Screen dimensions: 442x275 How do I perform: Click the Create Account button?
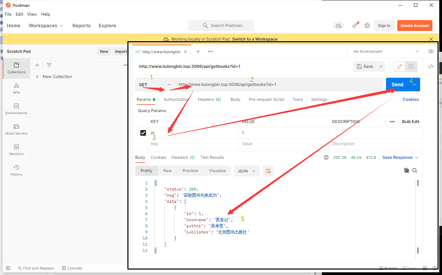click(x=415, y=26)
